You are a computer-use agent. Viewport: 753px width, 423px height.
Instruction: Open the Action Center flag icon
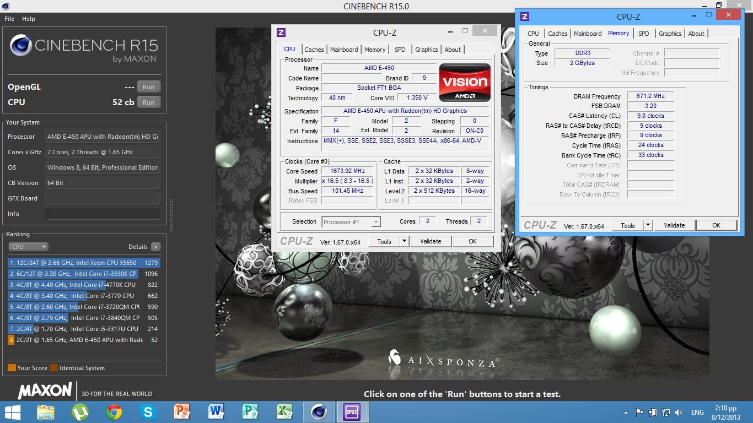click(639, 412)
